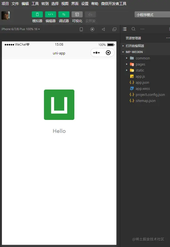The height and width of the screenshot is (247, 170).
Task: Open the iPhone 6/7/8 Plus device dropdown
Action: [20, 29]
